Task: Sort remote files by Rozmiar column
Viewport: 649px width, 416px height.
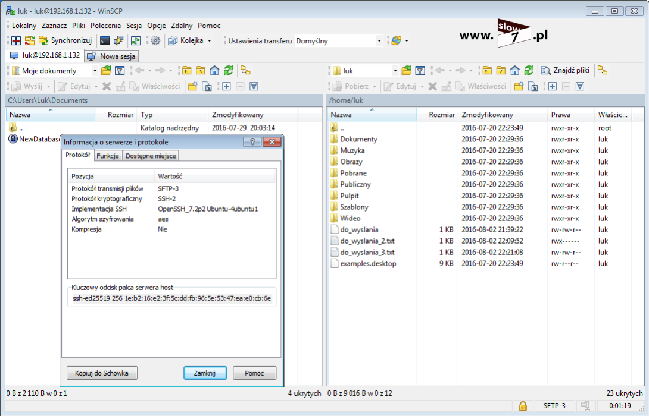Action: pos(437,115)
